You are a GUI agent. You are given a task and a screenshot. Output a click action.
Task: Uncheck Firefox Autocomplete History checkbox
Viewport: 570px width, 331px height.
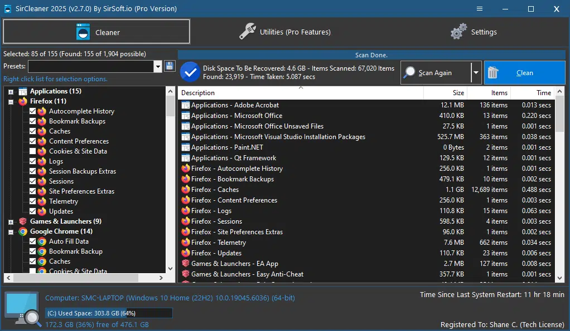click(33, 111)
